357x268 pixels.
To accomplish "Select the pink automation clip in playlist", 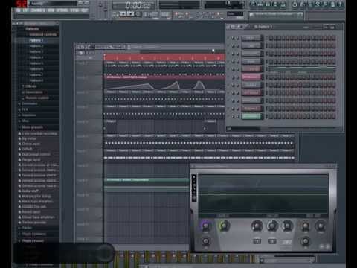I will point(164,83).
